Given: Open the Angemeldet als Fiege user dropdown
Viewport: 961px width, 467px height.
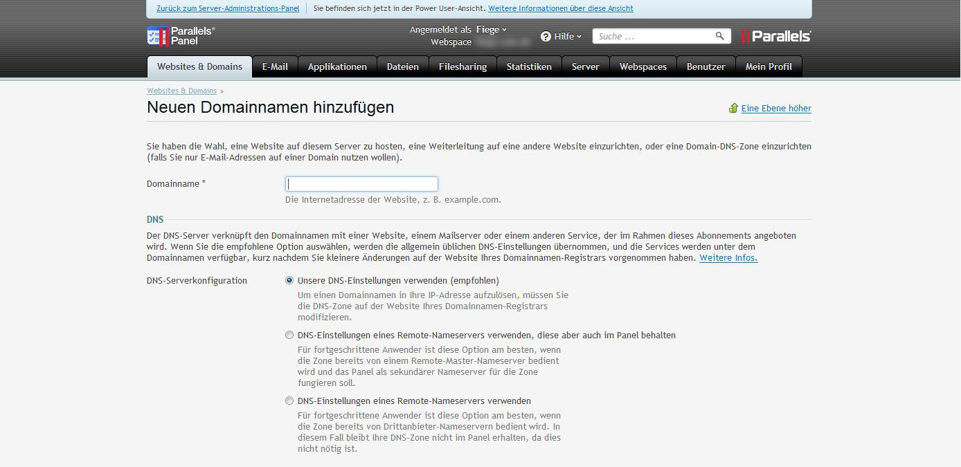Looking at the screenshot, I should [x=491, y=29].
